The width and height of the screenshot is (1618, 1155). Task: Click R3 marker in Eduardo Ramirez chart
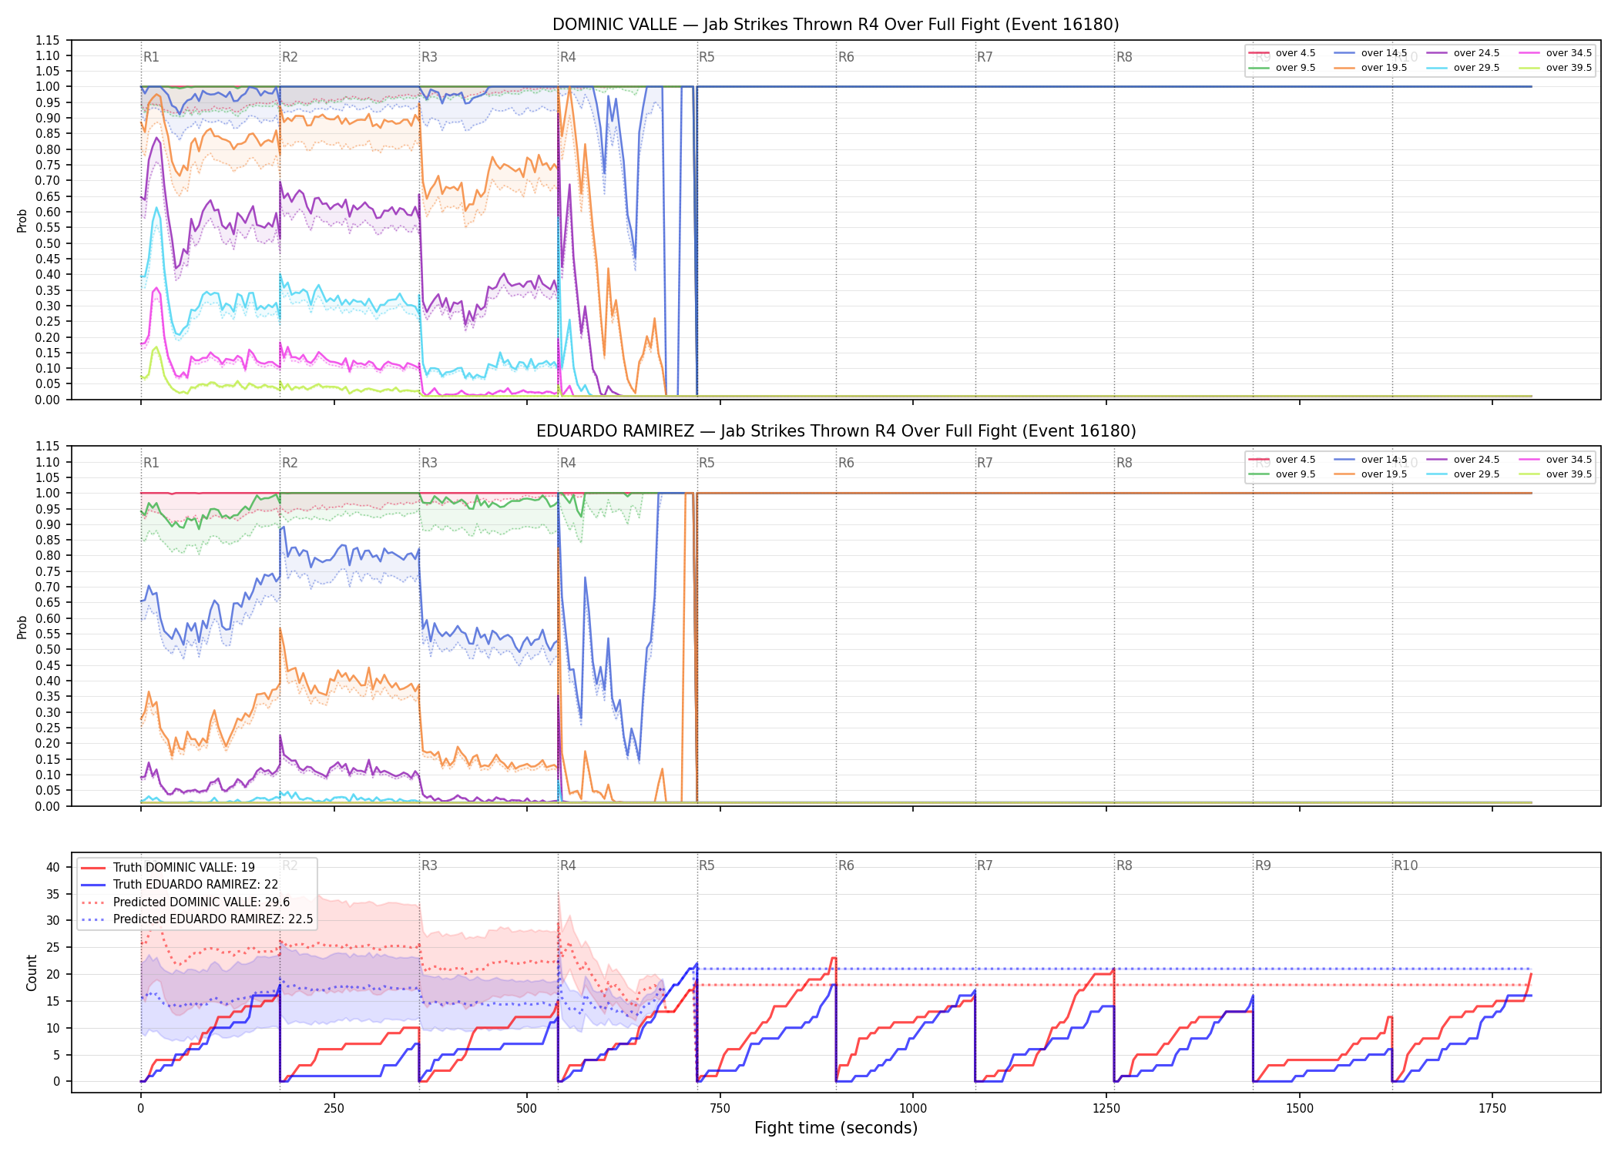[429, 463]
